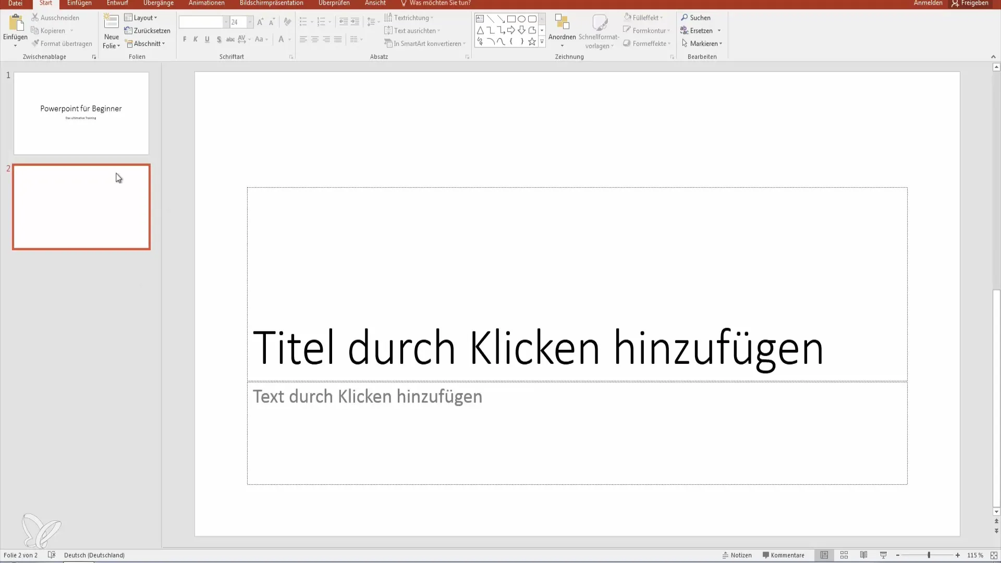Add a slide with Neue Folie icon

111,22
